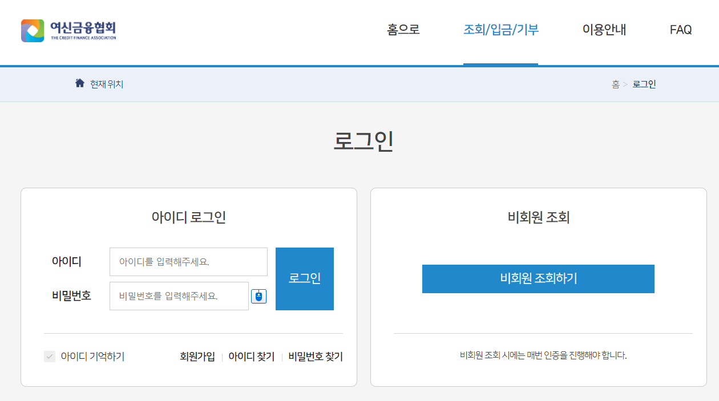Open the 이용안내 menu item
This screenshot has height=401, width=719.
pos(603,31)
